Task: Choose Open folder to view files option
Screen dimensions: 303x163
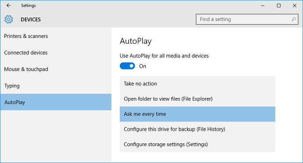Action: [198, 99]
